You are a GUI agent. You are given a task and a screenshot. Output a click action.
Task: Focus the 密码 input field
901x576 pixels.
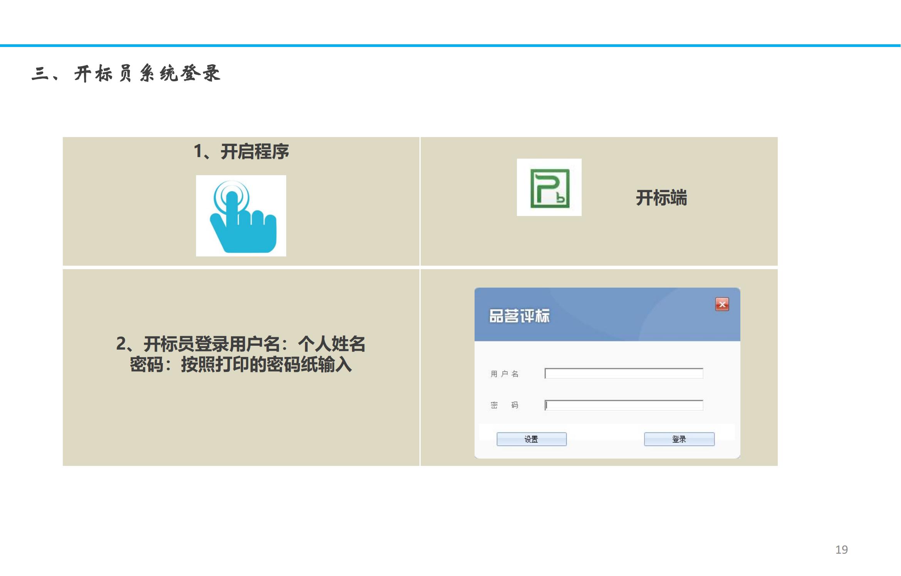point(624,405)
